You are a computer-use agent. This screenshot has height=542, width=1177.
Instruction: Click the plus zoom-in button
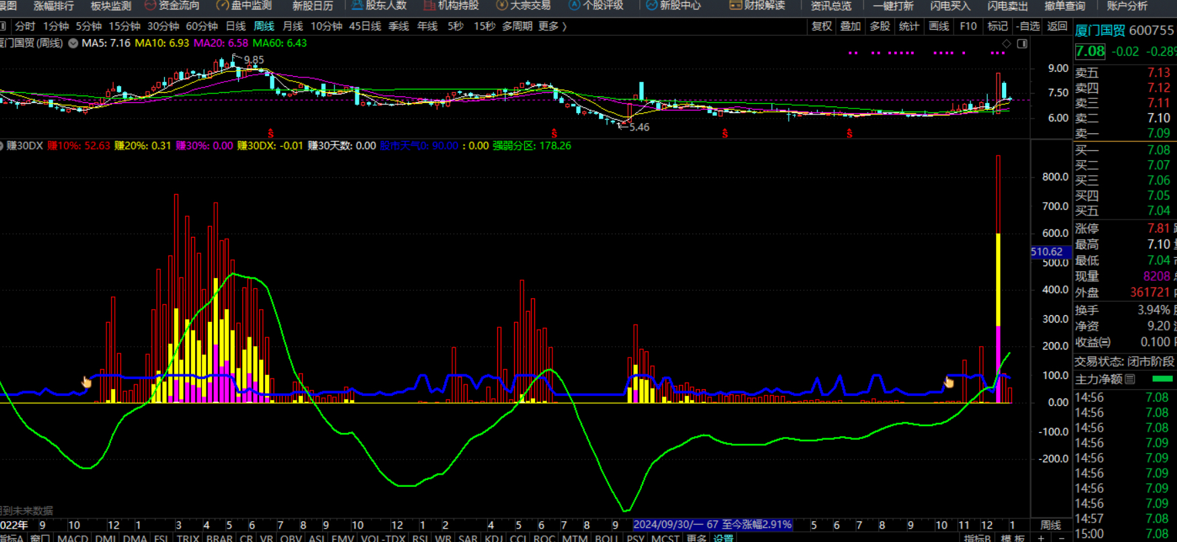point(1041,537)
